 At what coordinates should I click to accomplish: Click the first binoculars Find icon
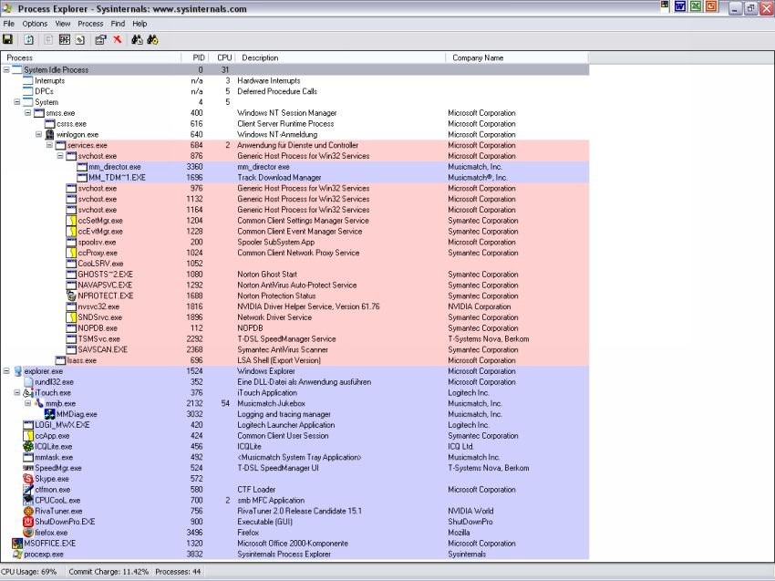137,39
